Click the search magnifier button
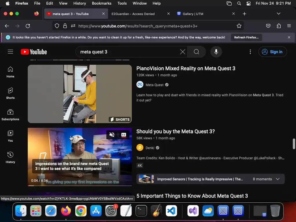Viewport: 296px width, 222px height. click(197, 52)
